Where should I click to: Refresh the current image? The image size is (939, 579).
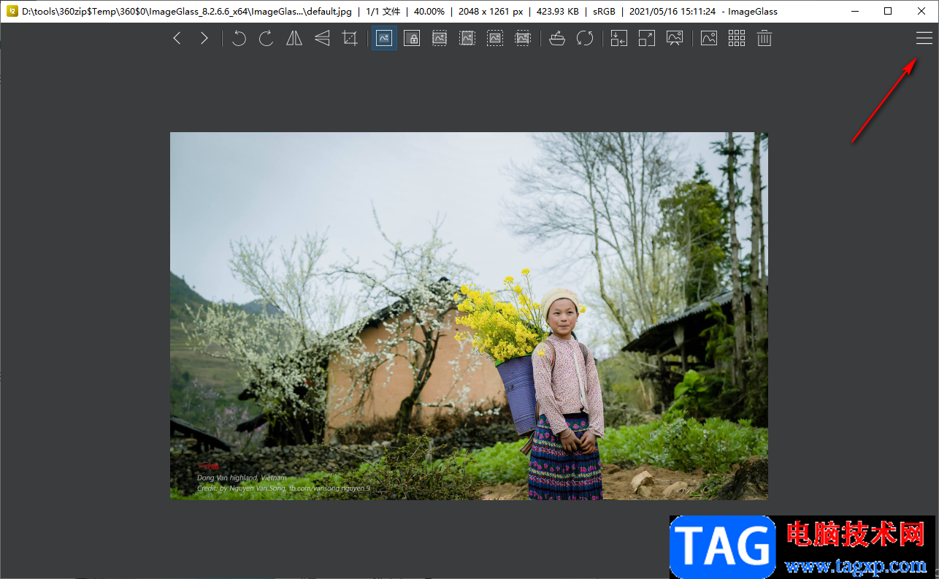point(585,39)
